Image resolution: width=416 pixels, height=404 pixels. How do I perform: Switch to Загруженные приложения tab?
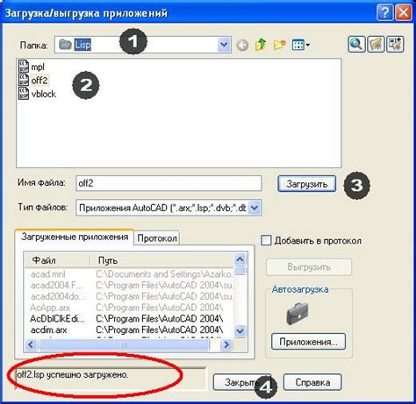coord(75,237)
